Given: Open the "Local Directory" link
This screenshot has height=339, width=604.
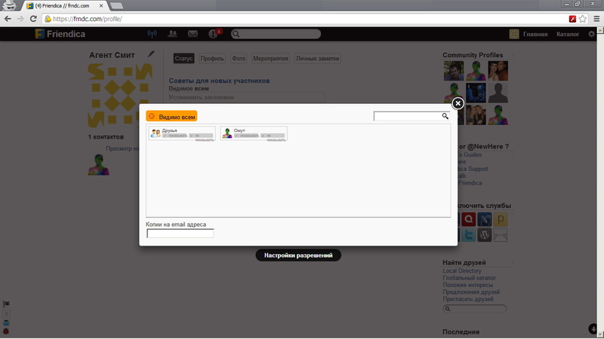Looking at the screenshot, I should pyautogui.click(x=462, y=270).
